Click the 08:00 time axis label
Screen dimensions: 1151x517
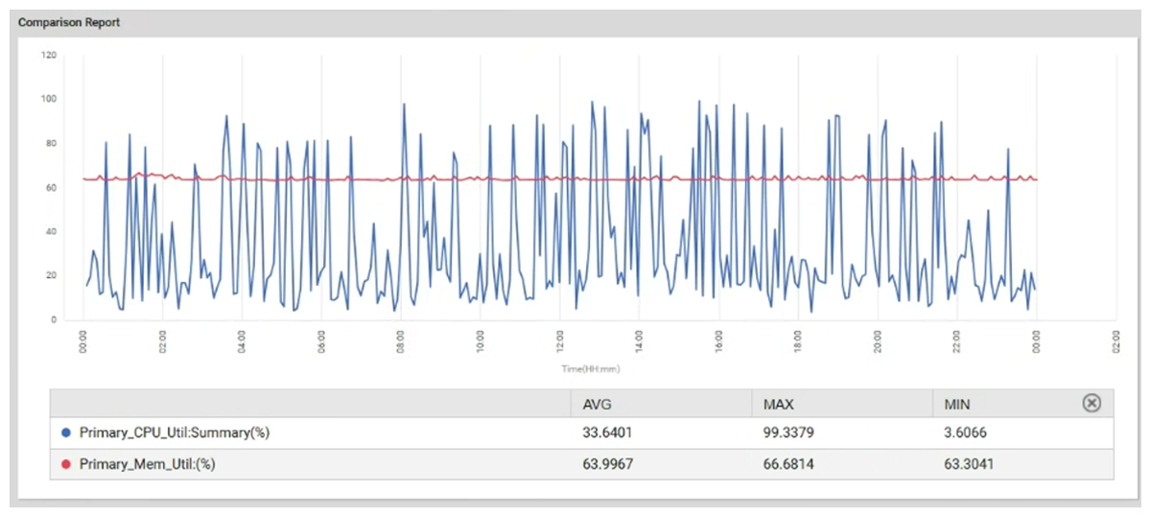400,341
